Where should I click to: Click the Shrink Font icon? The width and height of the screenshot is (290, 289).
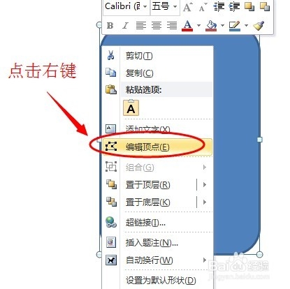203,7
